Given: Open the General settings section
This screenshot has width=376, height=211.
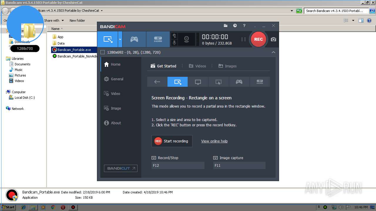Looking at the screenshot, I should 121,79.
